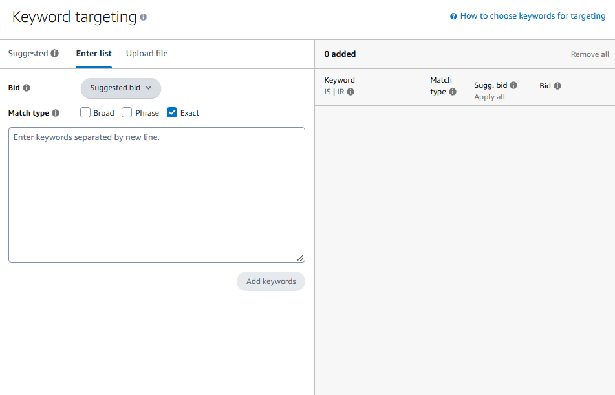
Task: Uncheck the Exact match type checkbox
Action: click(x=172, y=112)
